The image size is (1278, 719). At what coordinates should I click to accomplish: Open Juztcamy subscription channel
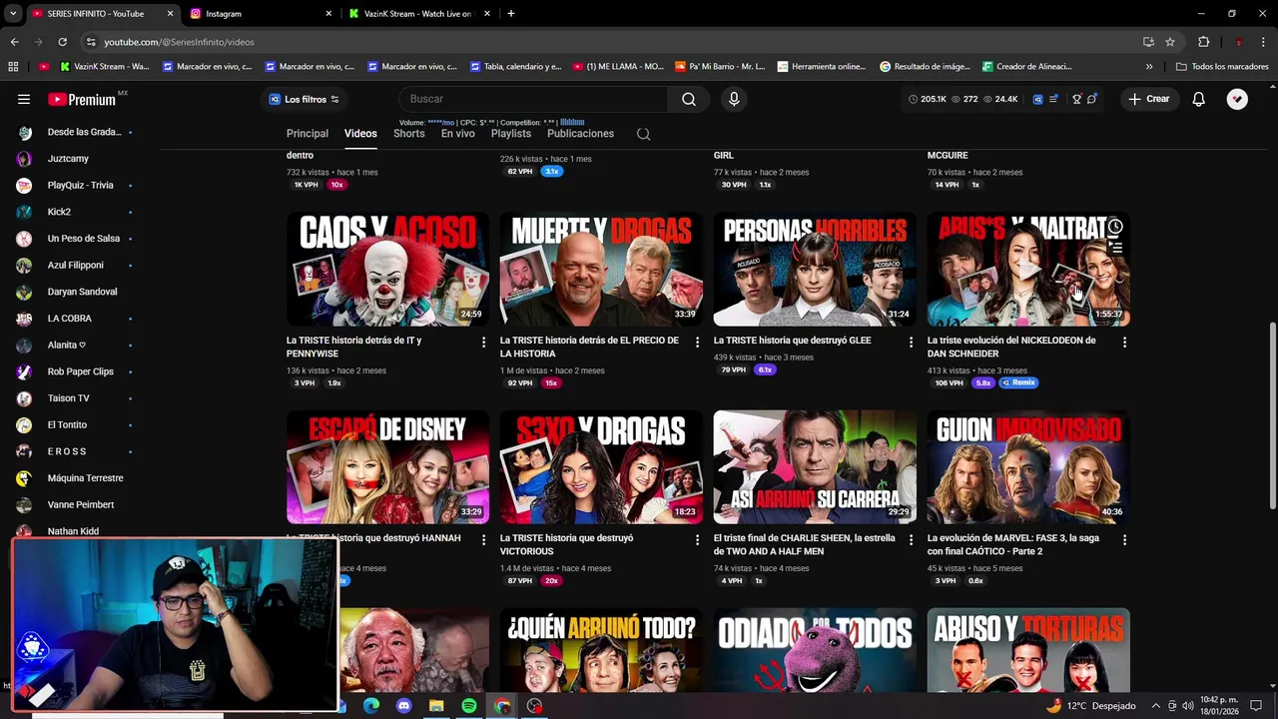68,159
